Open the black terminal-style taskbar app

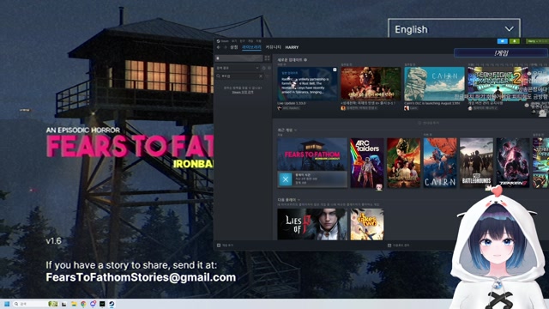(x=102, y=304)
